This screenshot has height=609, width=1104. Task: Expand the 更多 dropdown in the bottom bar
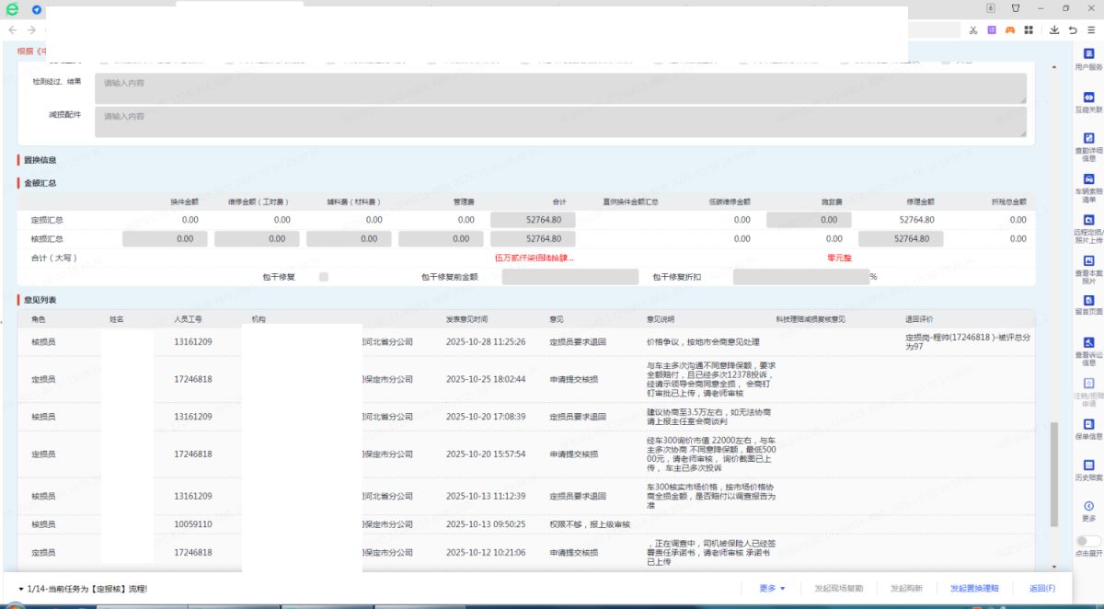[x=772, y=588]
